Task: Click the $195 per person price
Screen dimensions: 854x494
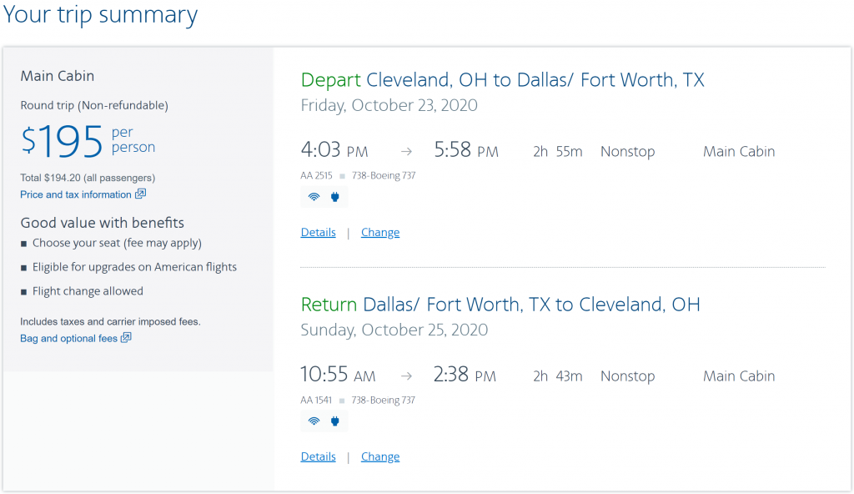Action: [88, 141]
